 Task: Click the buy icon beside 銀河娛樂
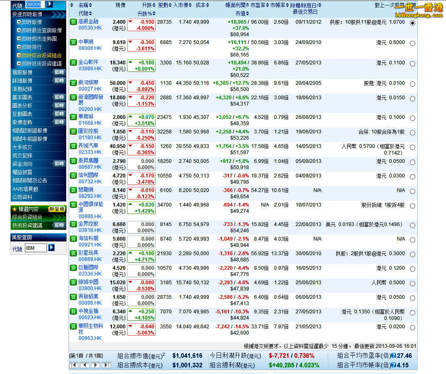coord(74,83)
